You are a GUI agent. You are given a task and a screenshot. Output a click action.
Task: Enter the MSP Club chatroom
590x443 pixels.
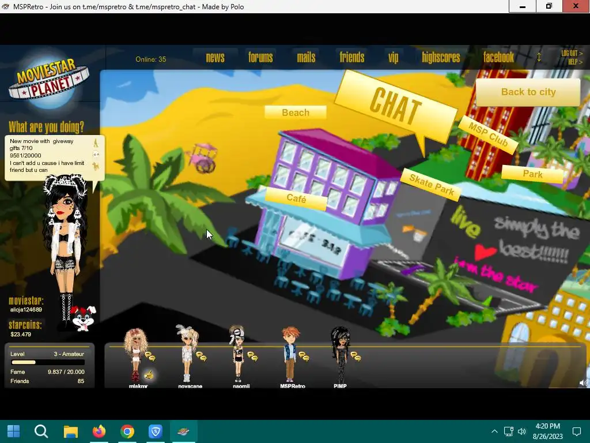point(488,135)
